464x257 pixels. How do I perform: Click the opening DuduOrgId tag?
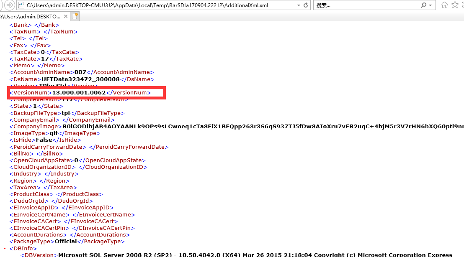[29, 201]
